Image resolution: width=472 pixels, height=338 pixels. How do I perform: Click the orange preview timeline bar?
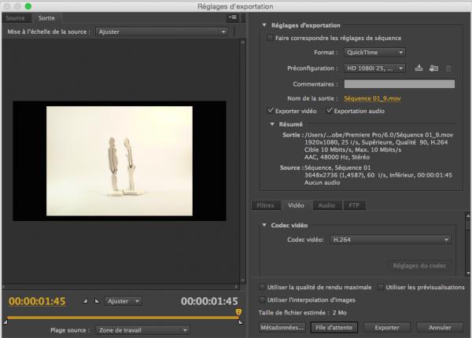coord(123,318)
